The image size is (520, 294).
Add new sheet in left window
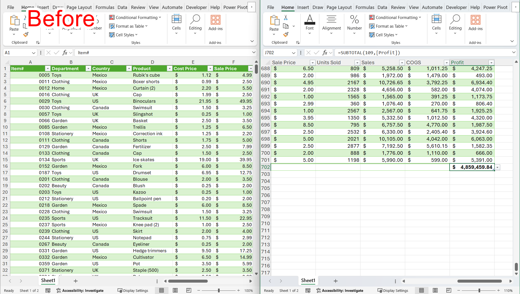point(76,281)
